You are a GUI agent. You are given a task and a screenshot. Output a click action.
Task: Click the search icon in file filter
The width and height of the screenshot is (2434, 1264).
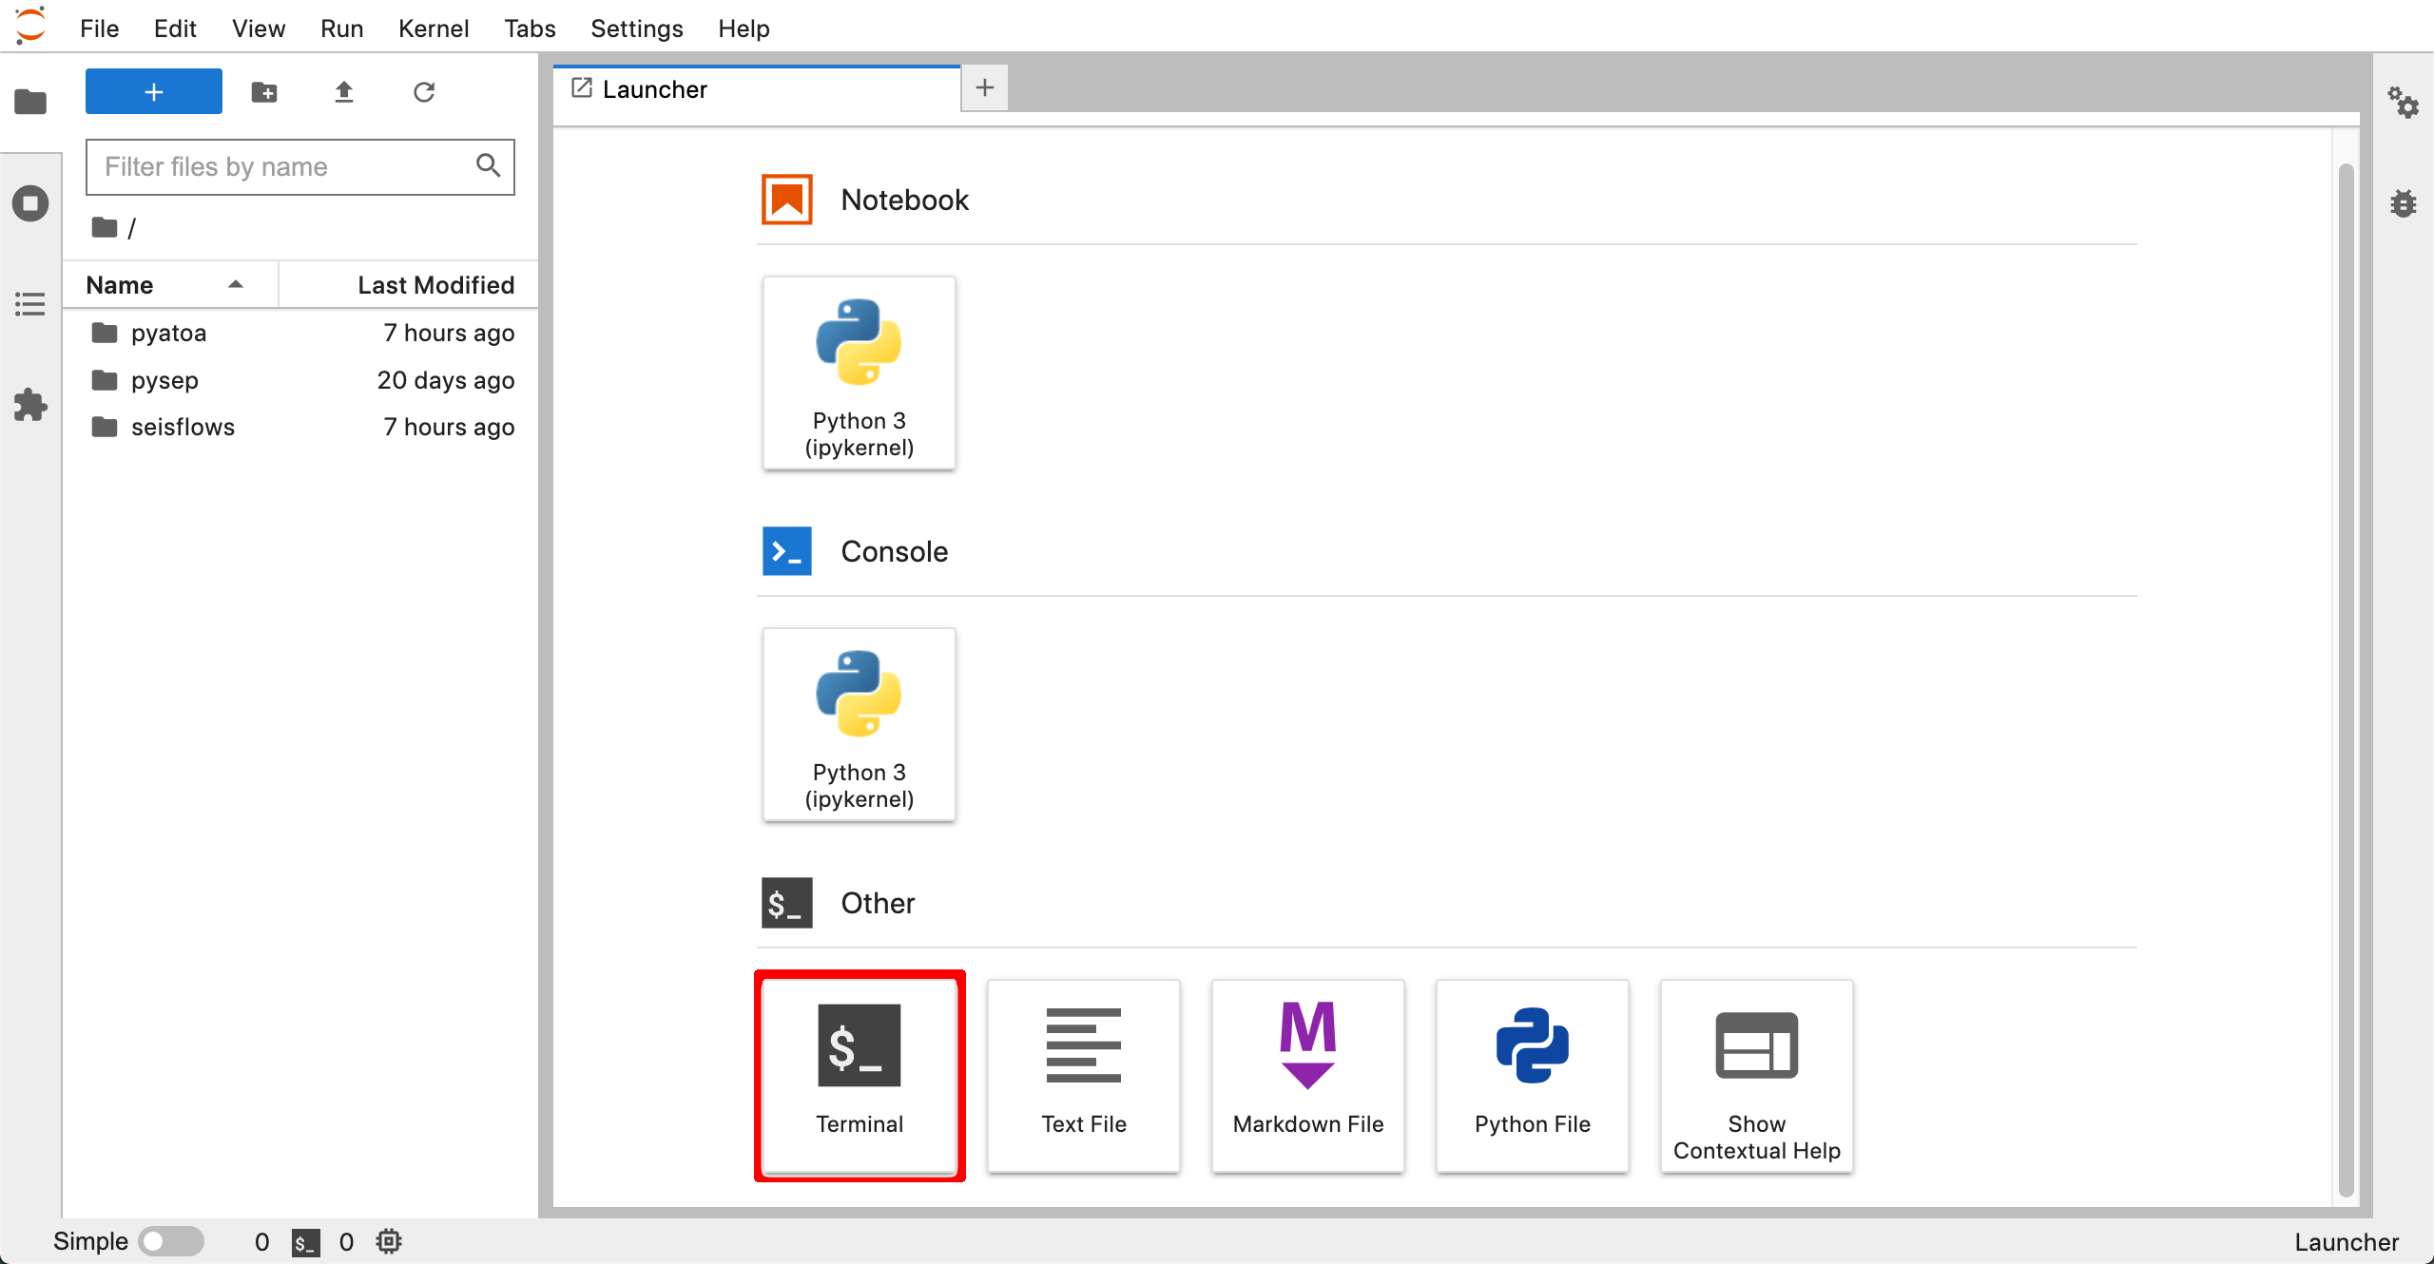(488, 165)
